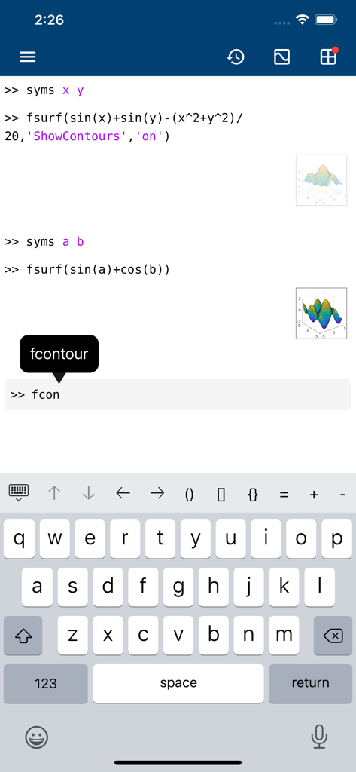Select the fsurf ShowContours command text
Viewport: 356px width, 772px height.
[124, 127]
